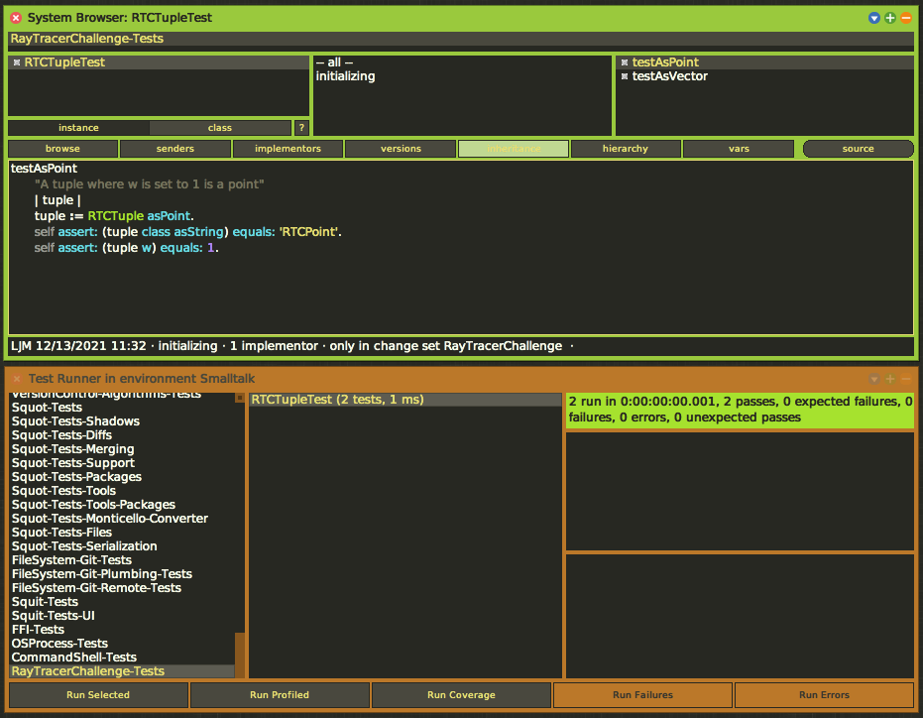Open versions of the method

pos(401,149)
